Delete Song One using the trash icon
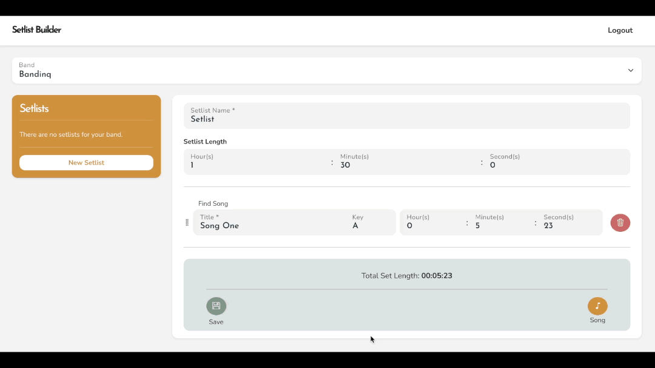655x368 pixels. (620, 223)
